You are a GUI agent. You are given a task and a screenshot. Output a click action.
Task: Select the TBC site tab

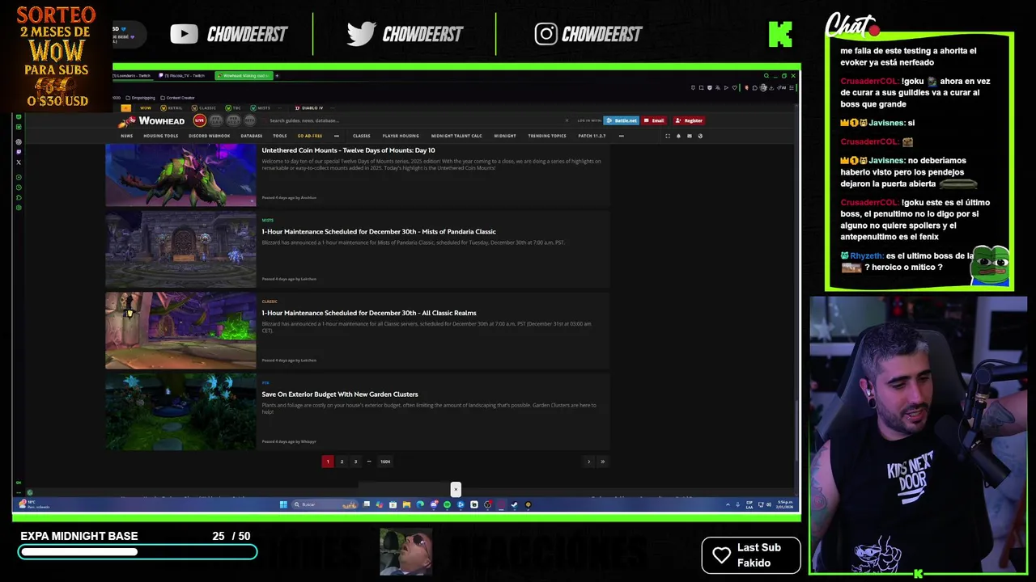(x=233, y=108)
